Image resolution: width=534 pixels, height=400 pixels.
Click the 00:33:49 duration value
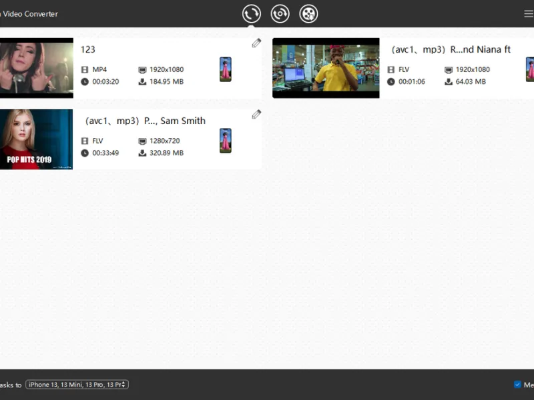105,153
